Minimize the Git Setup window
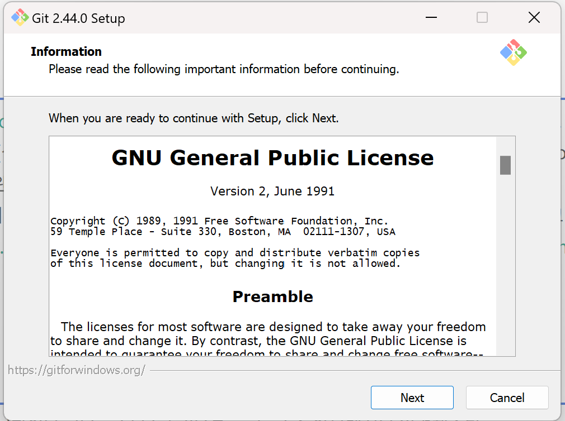This screenshot has height=421, width=565. click(x=431, y=17)
